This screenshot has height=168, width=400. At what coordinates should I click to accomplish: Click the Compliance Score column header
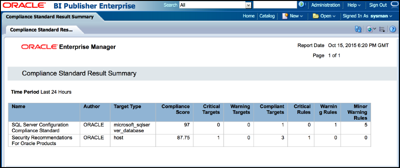[x=174, y=112]
